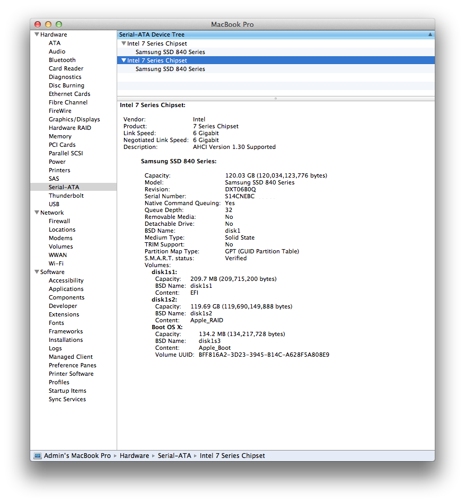Minimize the window with the yellow button

click(x=48, y=24)
